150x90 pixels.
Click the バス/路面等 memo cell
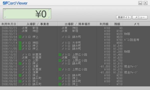(132, 40)
